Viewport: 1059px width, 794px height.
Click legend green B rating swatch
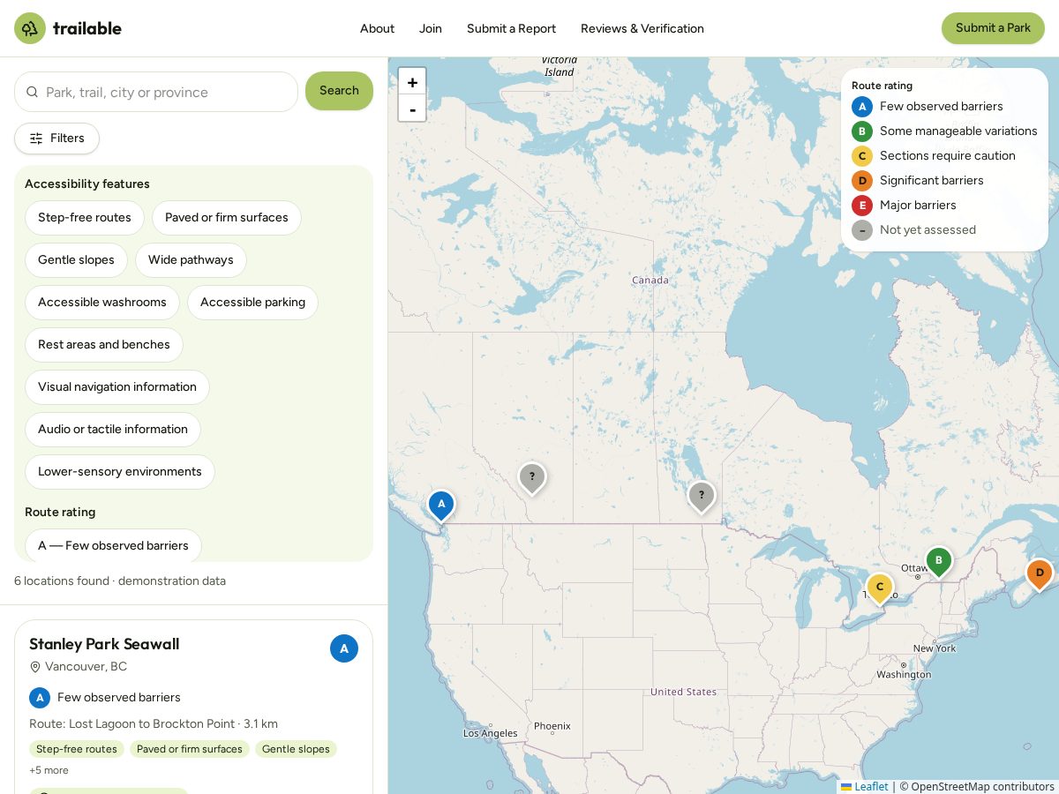[x=862, y=131]
